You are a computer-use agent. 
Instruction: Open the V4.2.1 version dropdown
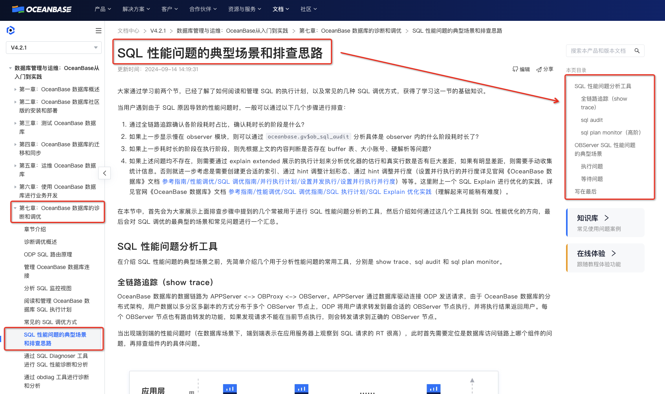(53, 47)
